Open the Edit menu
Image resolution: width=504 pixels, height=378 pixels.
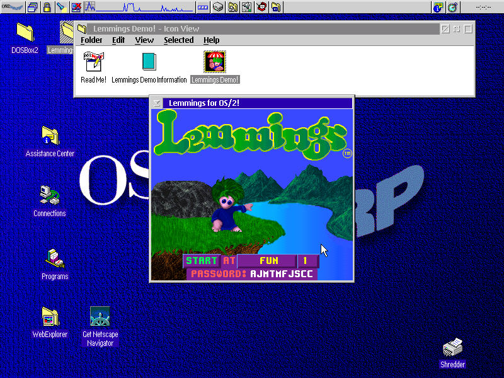pyautogui.click(x=118, y=40)
